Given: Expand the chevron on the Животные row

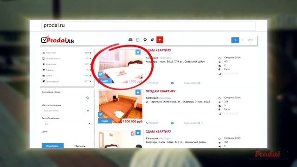Looking at the screenshot, I should point(90,64).
